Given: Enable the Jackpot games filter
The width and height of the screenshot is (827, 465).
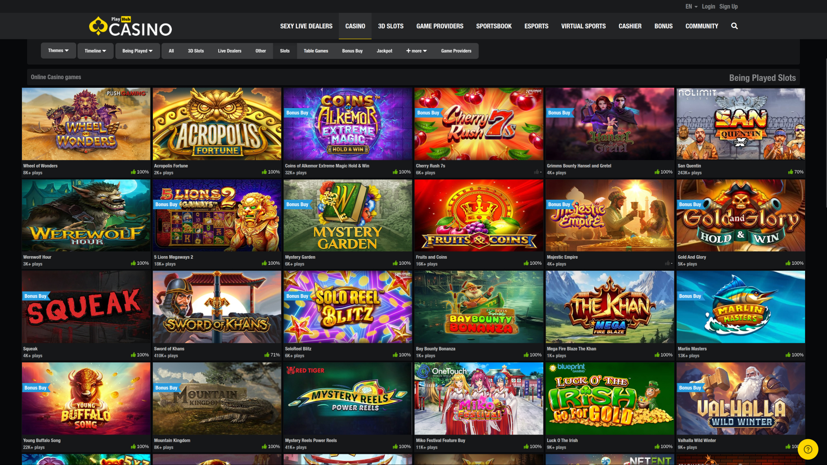Looking at the screenshot, I should pyautogui.click(x=384, y=51).
